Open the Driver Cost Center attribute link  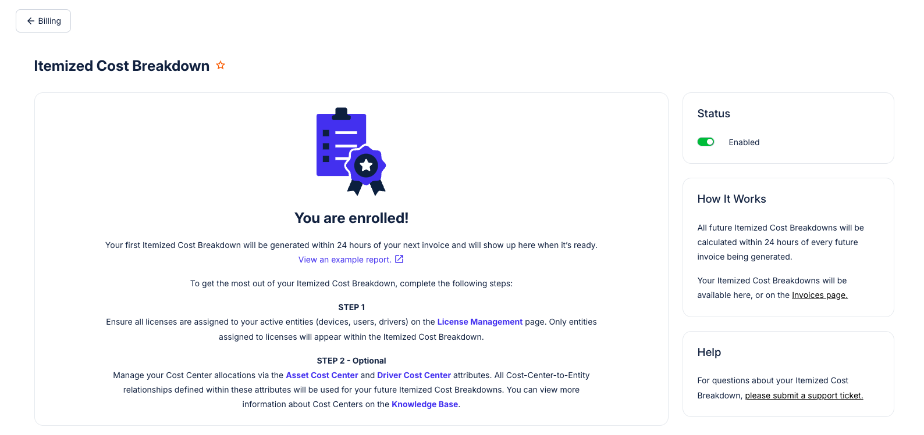tap(414, 375)
